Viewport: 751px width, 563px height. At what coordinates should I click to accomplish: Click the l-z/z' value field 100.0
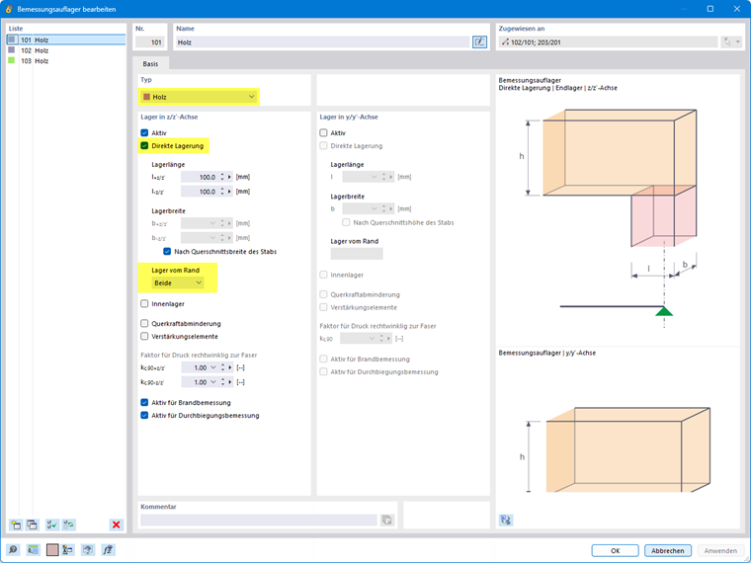click(200, 192)
